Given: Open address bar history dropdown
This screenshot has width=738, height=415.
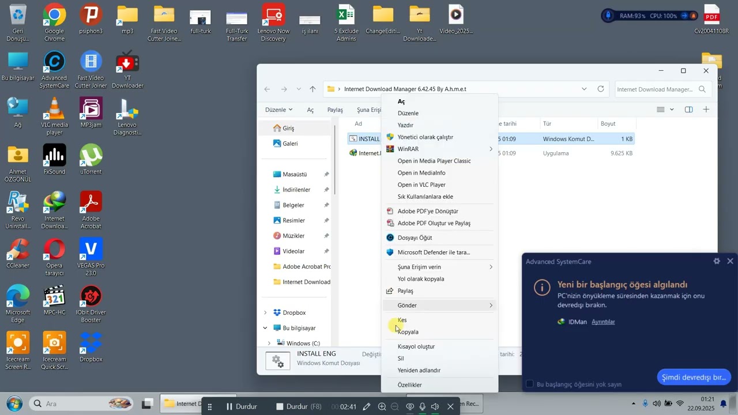Looking at the screenshot, I should coord(584,89).
